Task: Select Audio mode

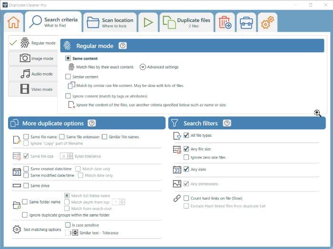Action: (x=32, y=74)
